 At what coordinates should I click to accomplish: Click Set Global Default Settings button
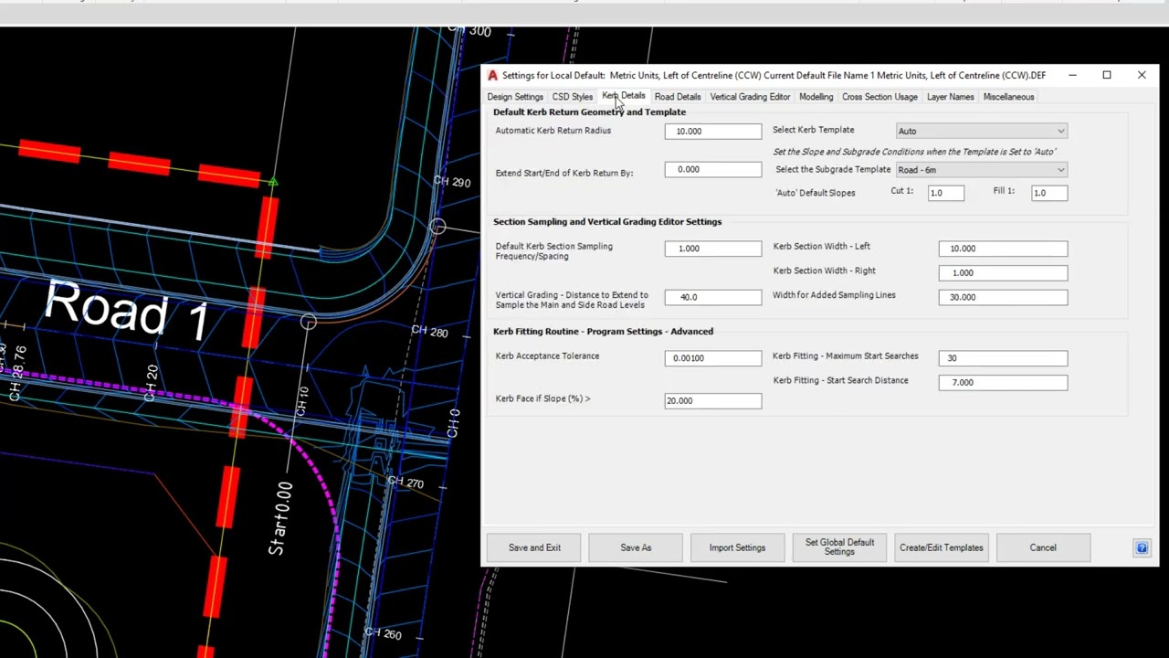(x=839, y=547)
